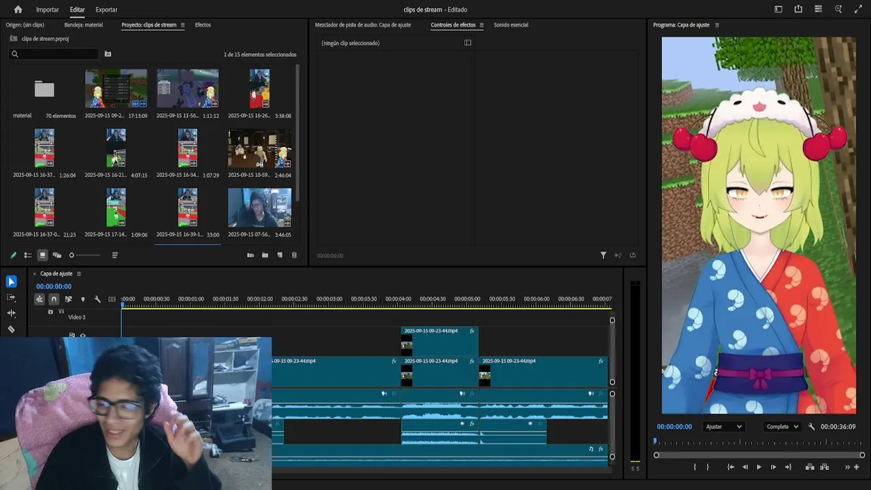Mark Out point in program monitor
Screen dimensions: 871x490
708,467
